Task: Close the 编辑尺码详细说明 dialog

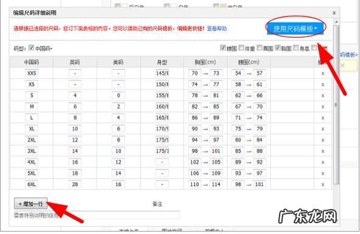Action: click(x=334, y=13)
